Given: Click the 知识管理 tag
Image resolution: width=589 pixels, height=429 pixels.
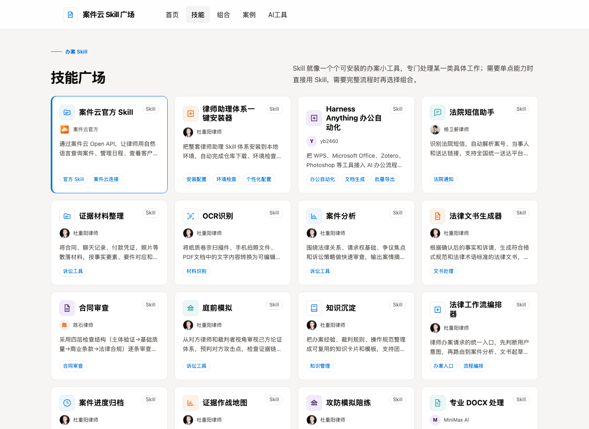Looking at the screenshot, I should click(320, 366).
